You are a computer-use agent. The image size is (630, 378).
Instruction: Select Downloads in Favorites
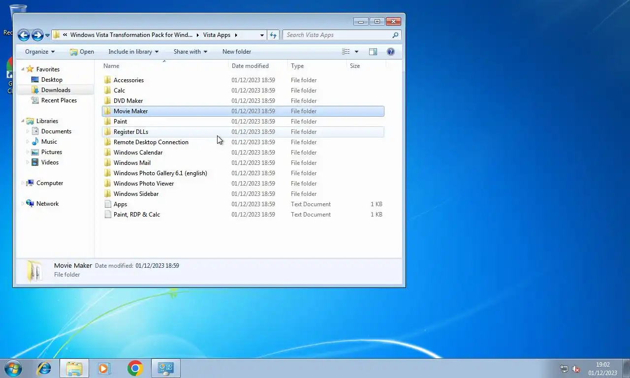[x=56, y=90]
